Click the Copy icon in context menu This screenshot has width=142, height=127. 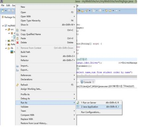click(18, 30)
